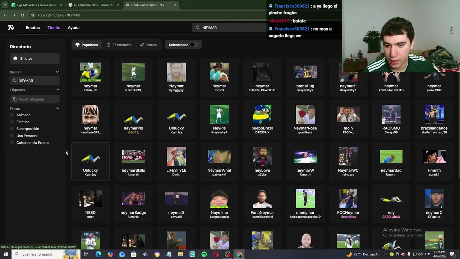Open the FuriaNeymar emote
Viewport: 460px width, 259px height.
click(x=262, y=203)
